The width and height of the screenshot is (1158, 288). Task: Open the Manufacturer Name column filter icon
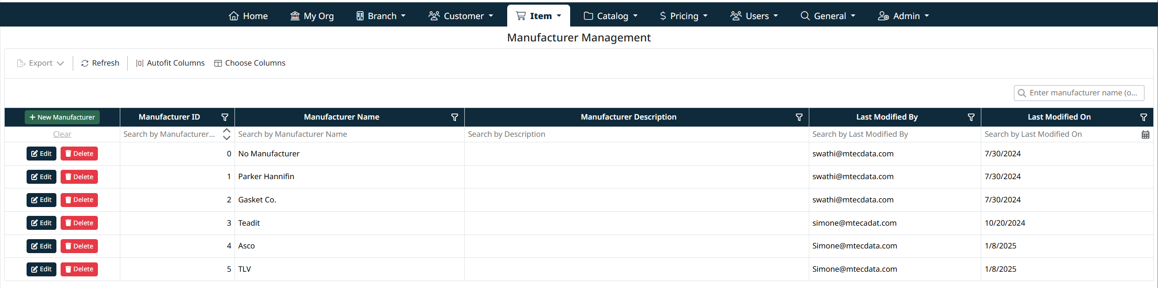pos(455,117)
